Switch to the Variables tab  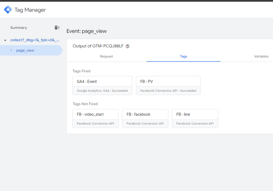coord(261,56)
